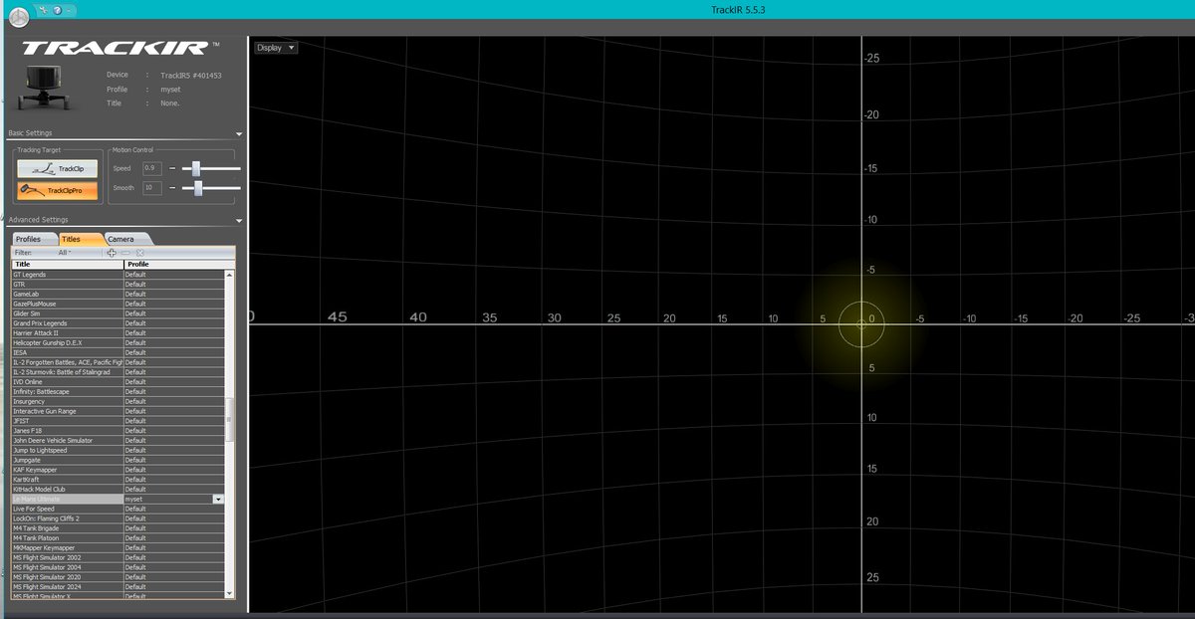Image resolution: width=1195 pixels, height=619 pixels.
Task: Click the Smooth value field
Action: pos(152,187)
